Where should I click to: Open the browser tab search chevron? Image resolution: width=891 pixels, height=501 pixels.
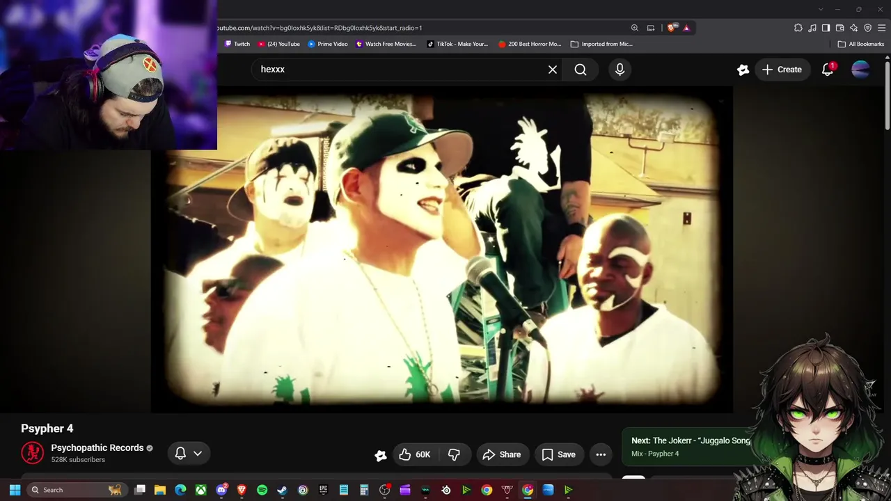[821, 9]
